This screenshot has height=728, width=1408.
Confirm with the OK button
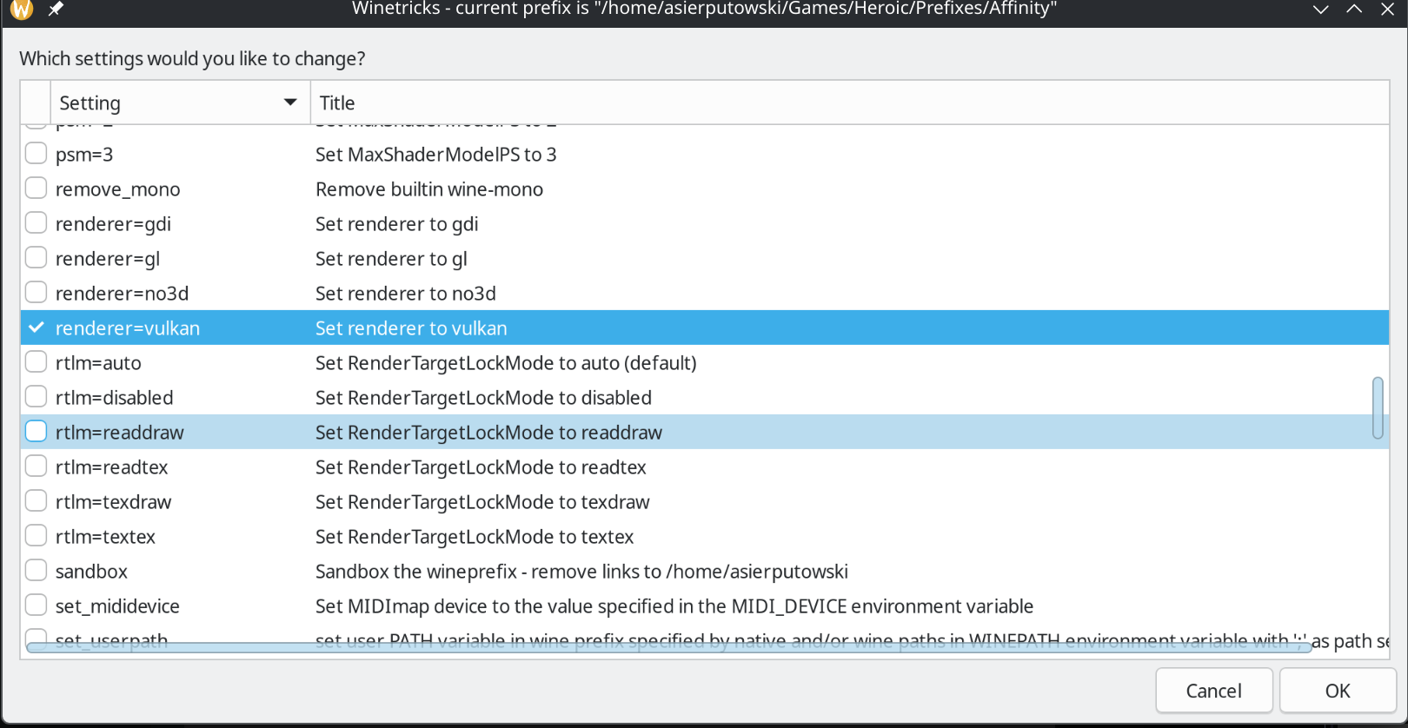(1338, 691)
